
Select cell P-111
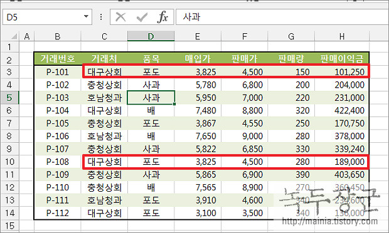pyautogui.click(x=58, y=200)
